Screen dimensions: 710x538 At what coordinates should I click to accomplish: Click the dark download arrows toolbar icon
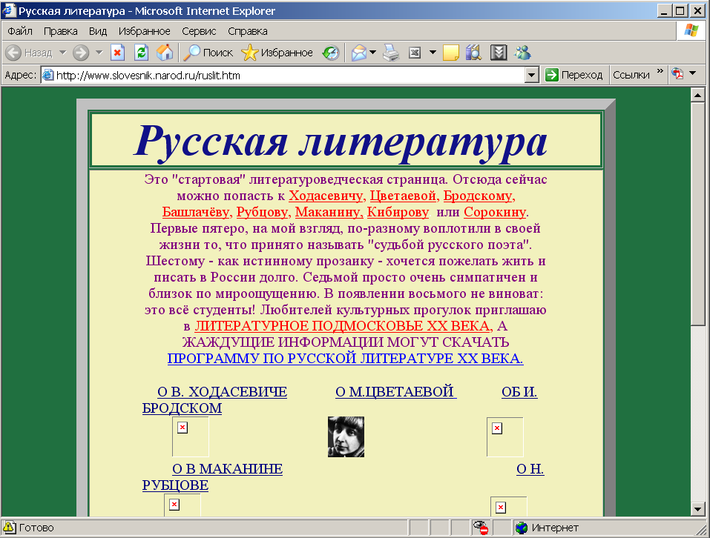[499, 53]
